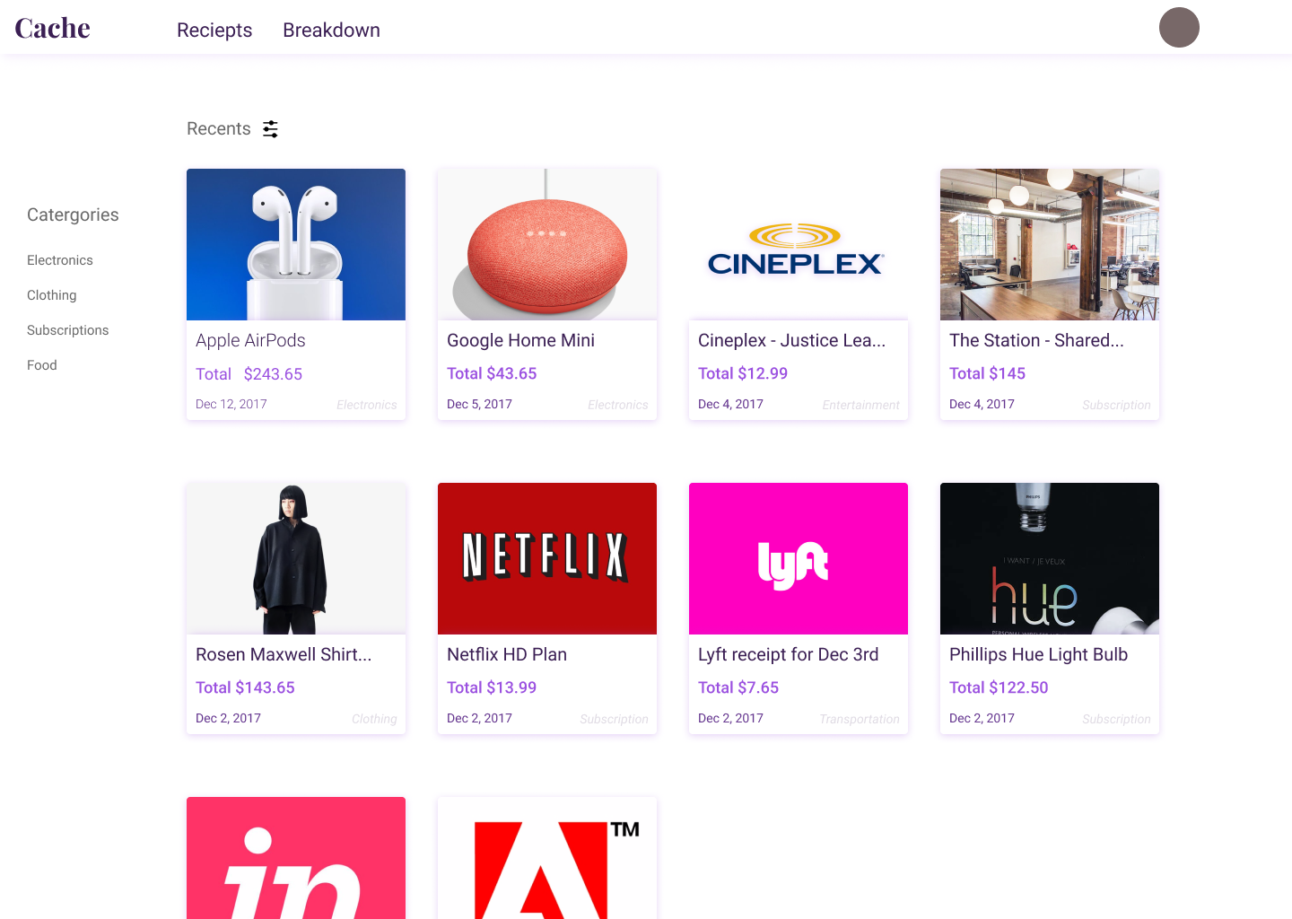Open the user profile avatar
The width and height of the screenshot is (1292, 919).
1179,27
